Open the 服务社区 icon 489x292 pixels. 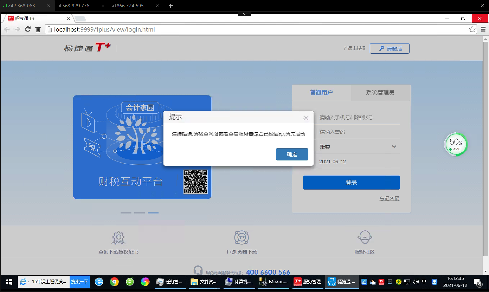[x=365, y=237]
